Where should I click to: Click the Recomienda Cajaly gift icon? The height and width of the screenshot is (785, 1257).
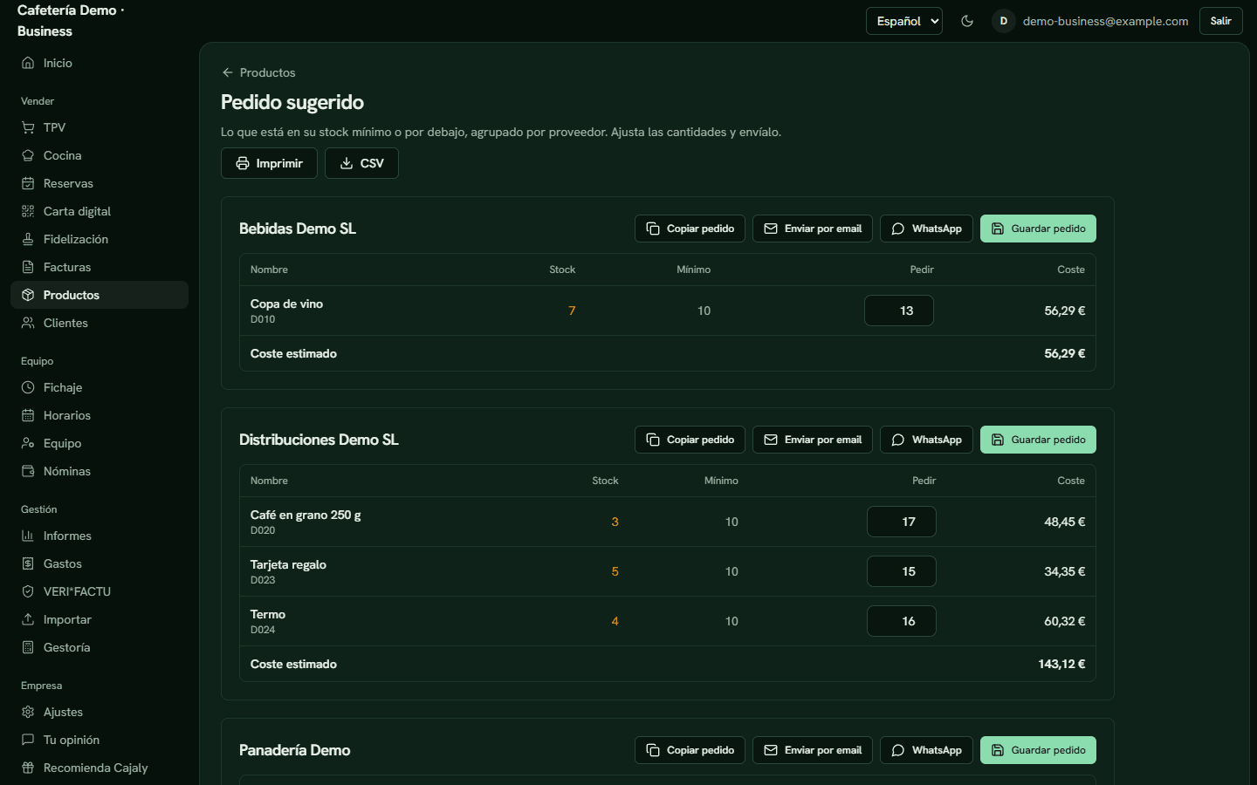(28, 768)
